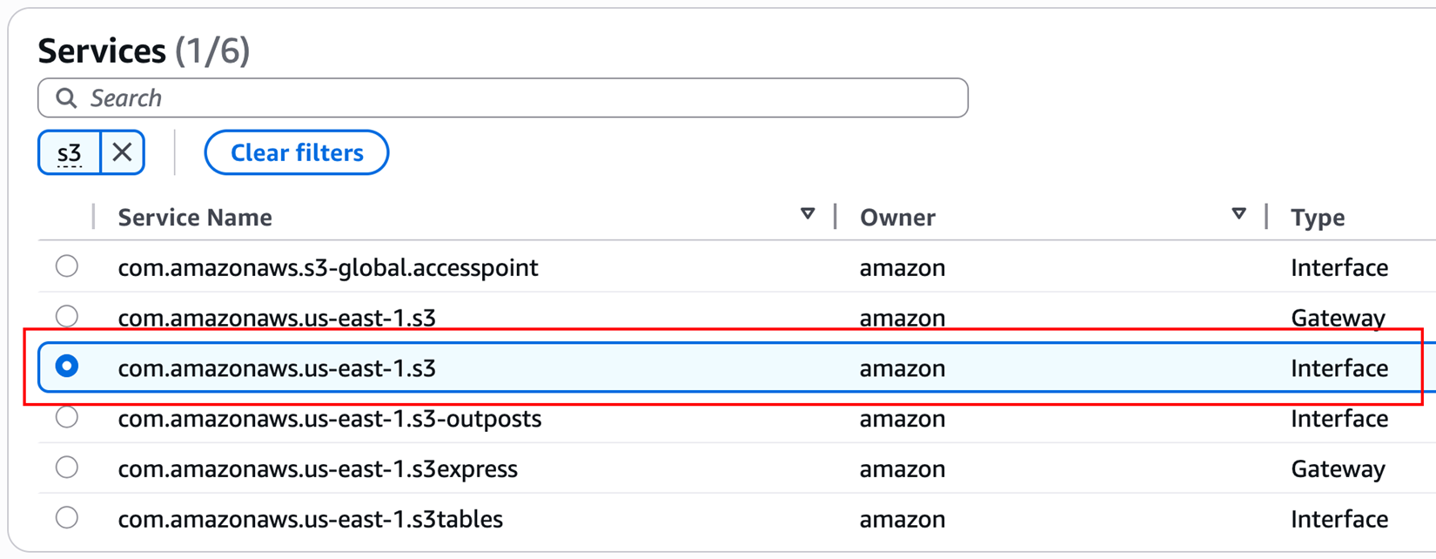The width and height of the screenshot is (1436, 559).
Task: Click the magnifier icon in the search box
Action: pos(66,98)
